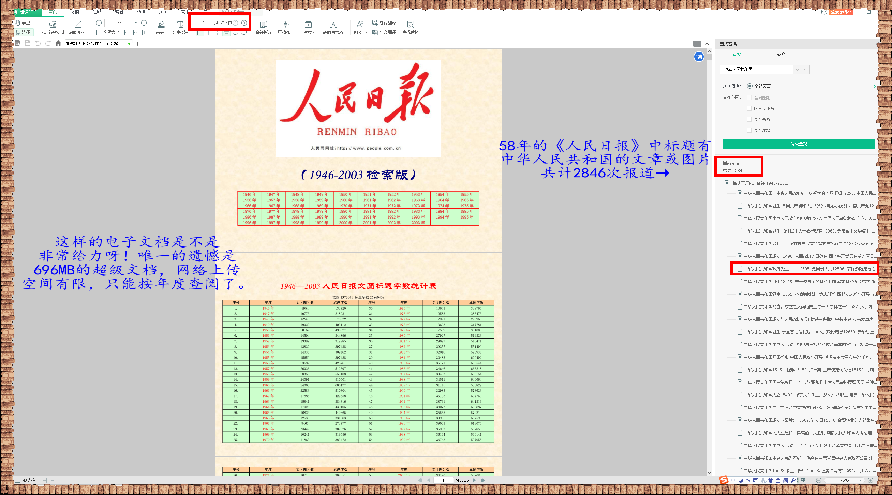Expand the 截图与提取 dropdown menu
The image size is (892, 495).
(346, 32)
